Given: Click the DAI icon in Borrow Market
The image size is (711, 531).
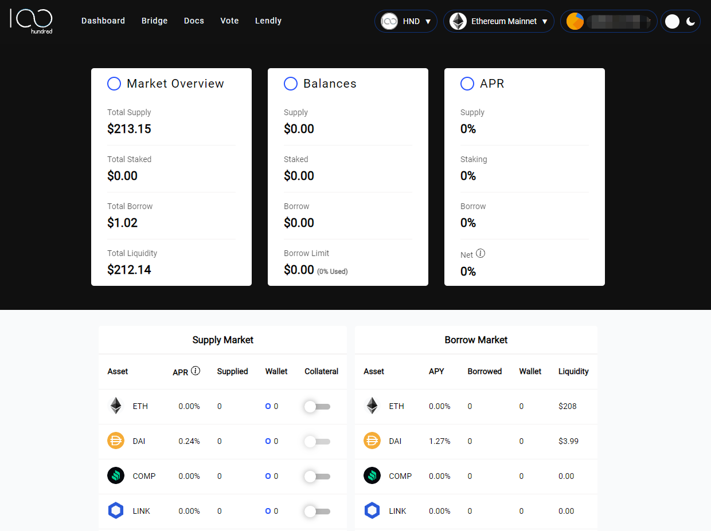Looking at the screenshot, I should (x=372, y=441).
